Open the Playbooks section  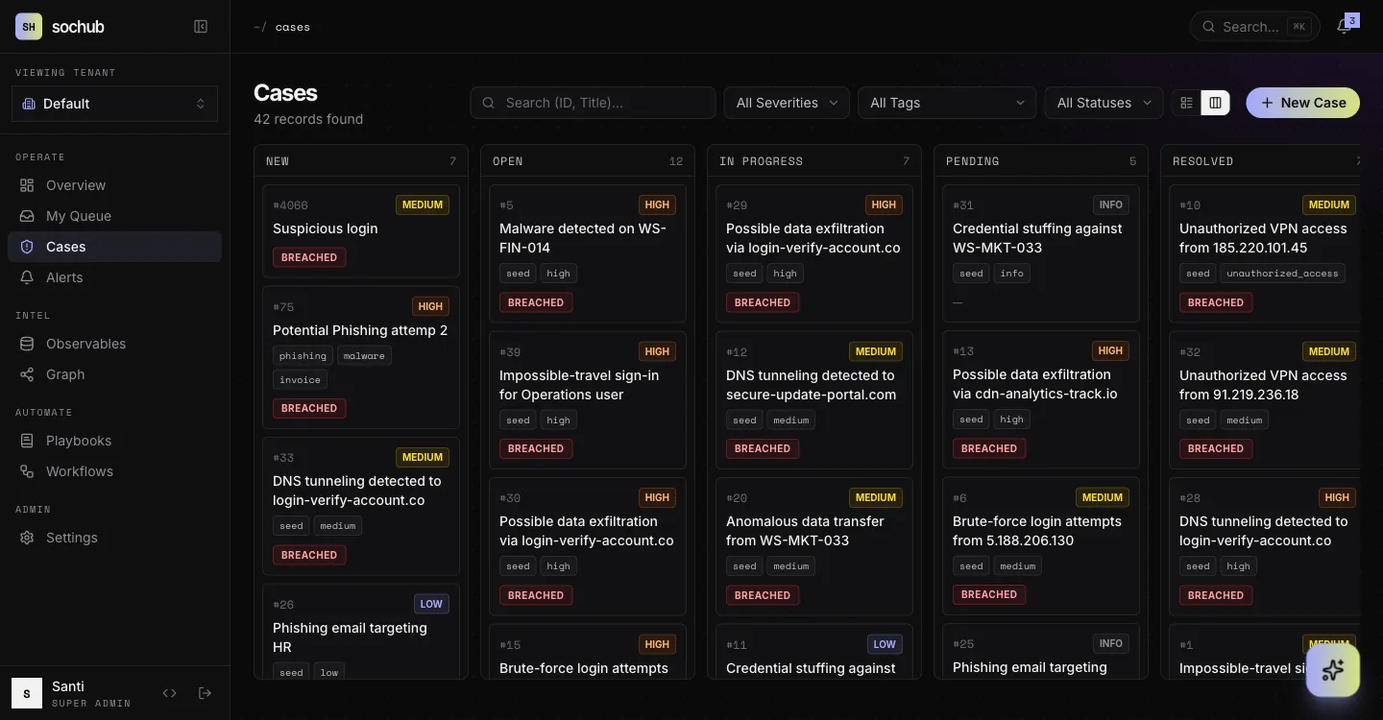(114, 441)
